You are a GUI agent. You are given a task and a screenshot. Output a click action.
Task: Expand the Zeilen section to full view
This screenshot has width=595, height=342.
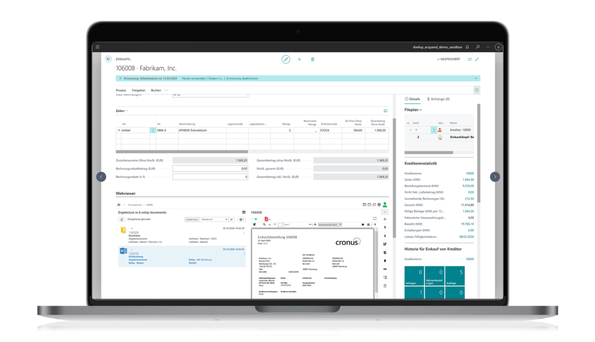pyautogui.click(x=385, y=111)
